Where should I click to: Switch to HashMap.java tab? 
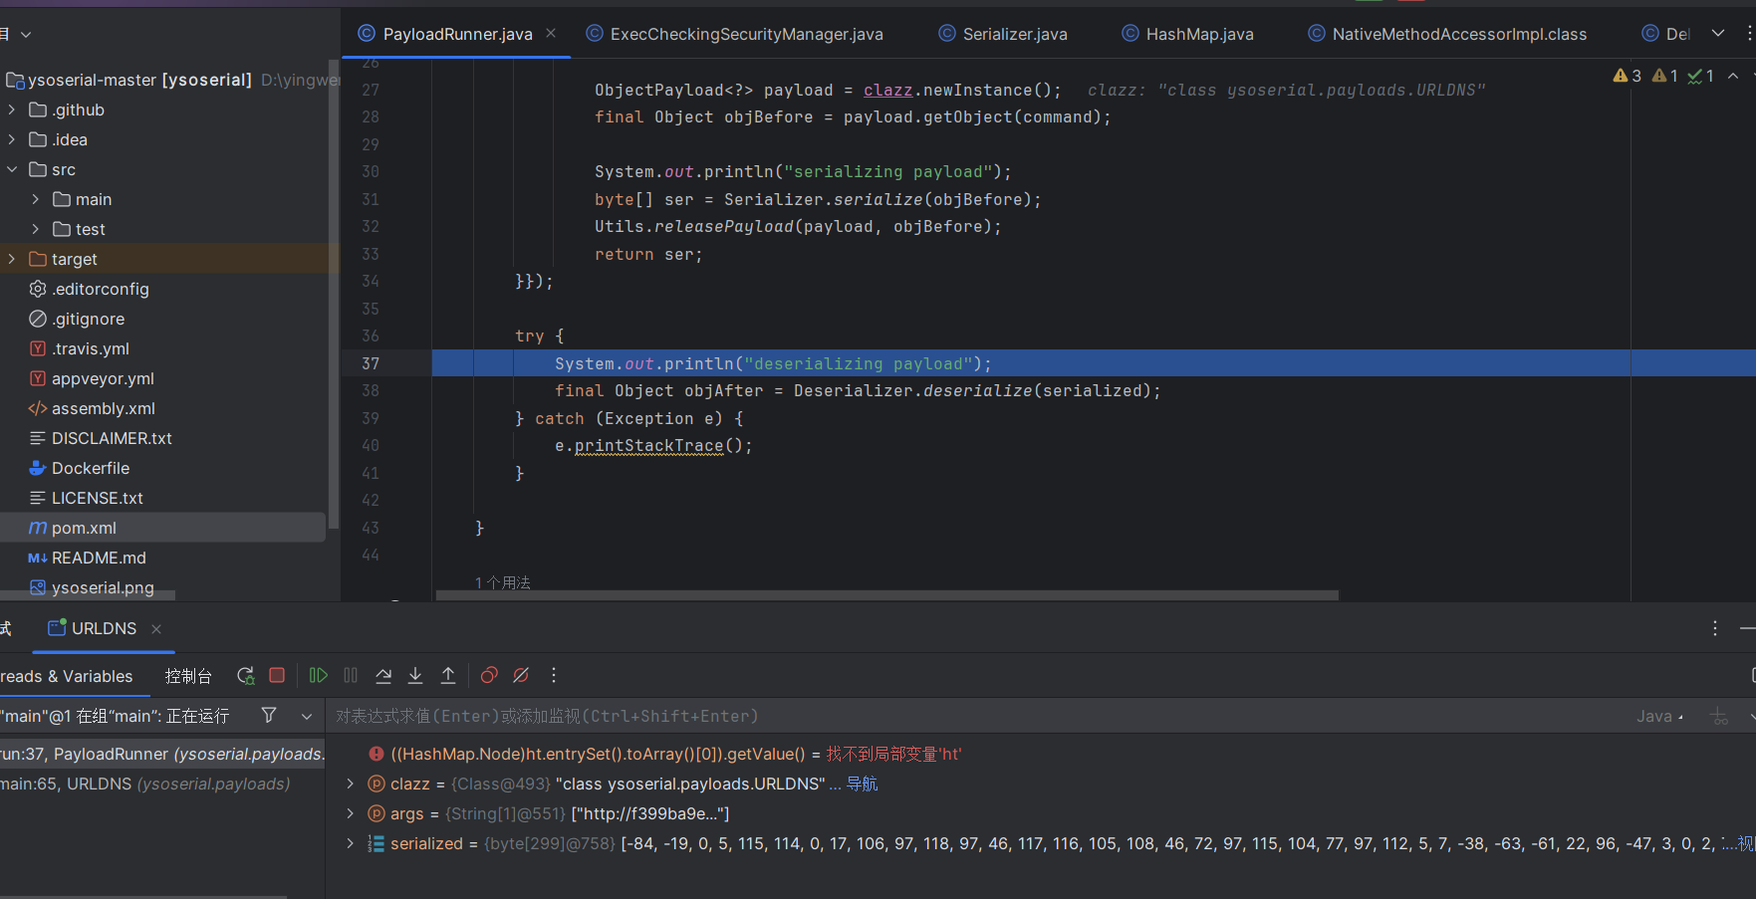(1187, 34)
